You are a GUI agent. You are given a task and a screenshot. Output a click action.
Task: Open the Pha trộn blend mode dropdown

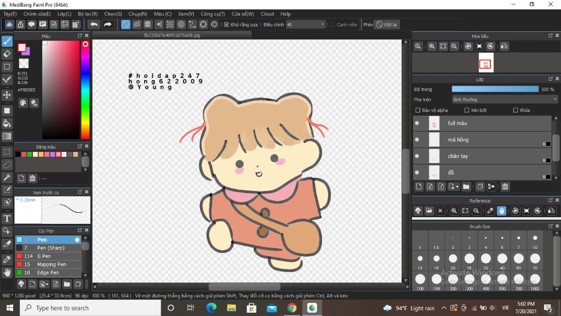(505, 100)
